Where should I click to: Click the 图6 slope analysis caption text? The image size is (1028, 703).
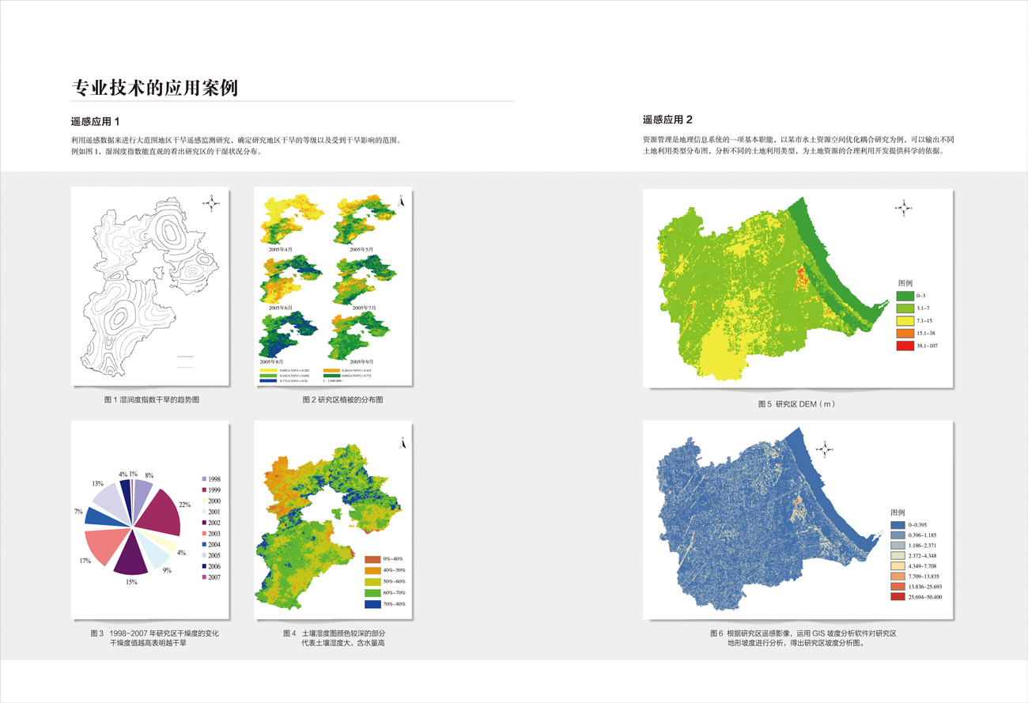tap(803, 638)
